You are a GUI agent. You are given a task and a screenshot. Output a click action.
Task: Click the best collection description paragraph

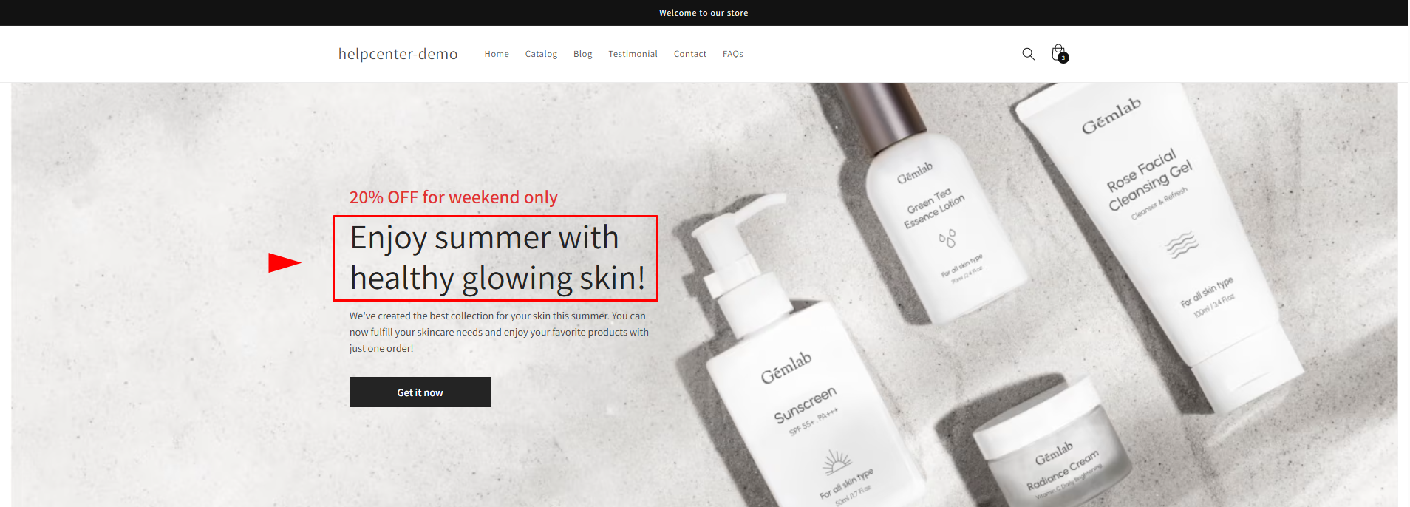[x=499, y=332]
